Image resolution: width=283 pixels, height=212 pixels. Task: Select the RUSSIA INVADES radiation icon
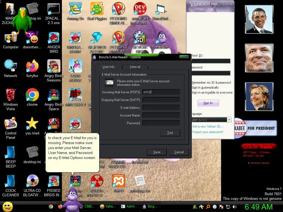pyautogui.click(x=97, y=186)
